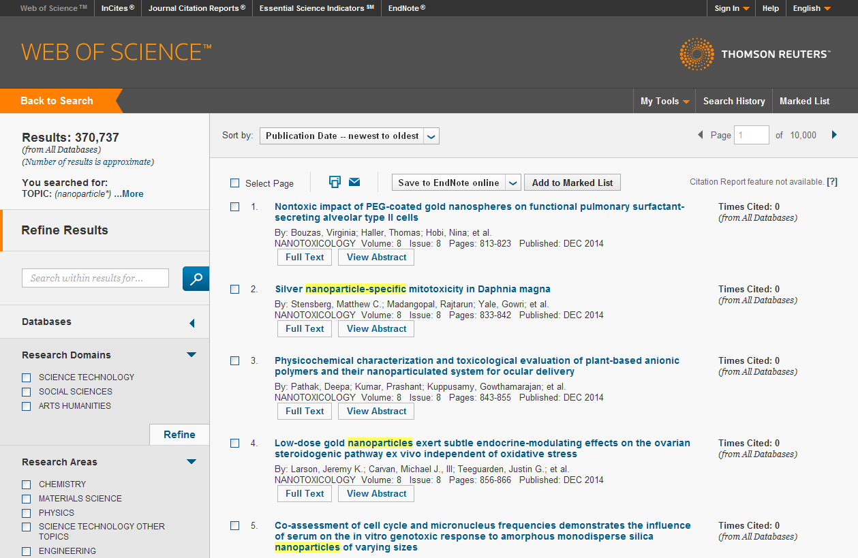
Task: Collapse the Research Areas section
Action: pyautogui.click(x=191, y=462)
